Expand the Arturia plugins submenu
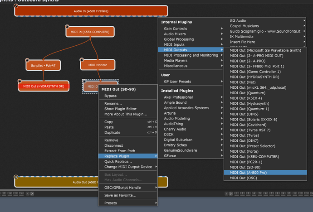The width and height of the screenshot is (313, 212). click(x=191, y=113)
